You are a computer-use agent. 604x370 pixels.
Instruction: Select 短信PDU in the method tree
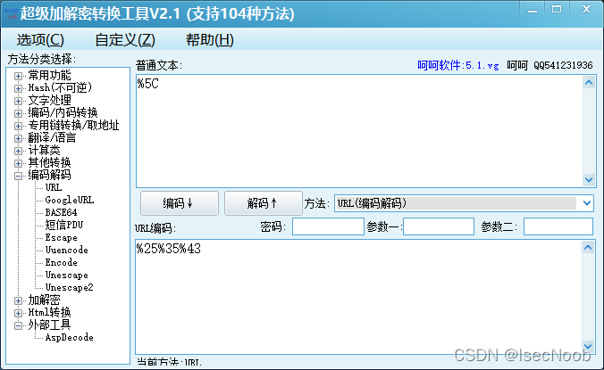point(64,225)
